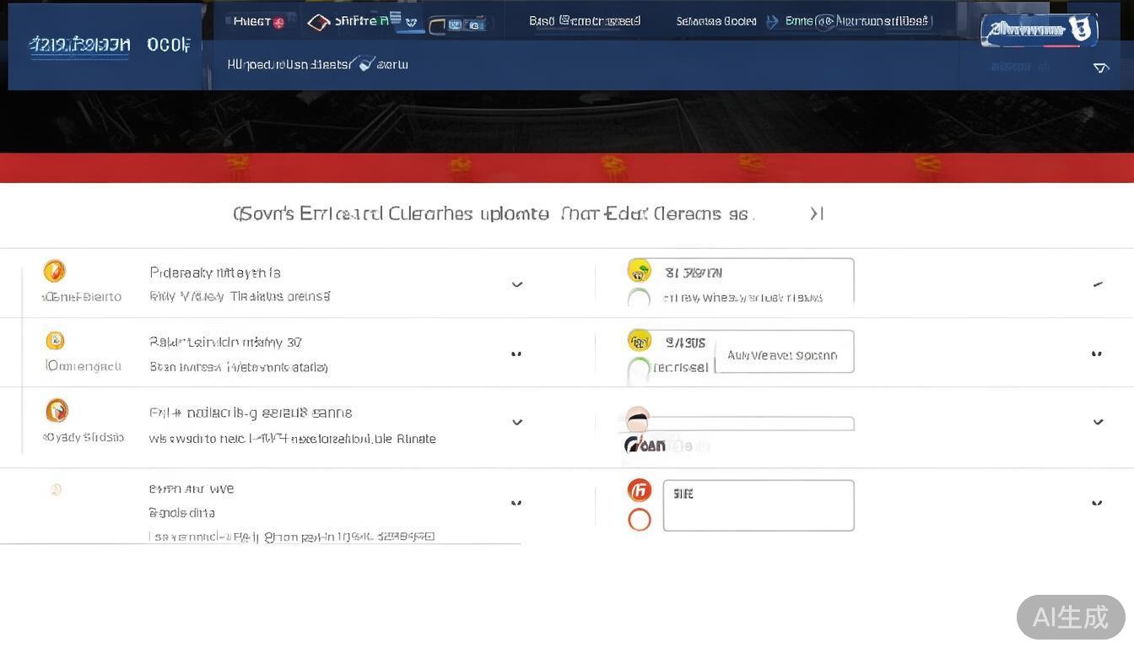Click the yellow-green icon in the first right row
Image resolution: width=1134 pixels, height=648 pixels.
coord(640,271)
